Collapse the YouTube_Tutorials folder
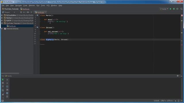The height and width of the screenshot is (103, 184). click(2, 23)
